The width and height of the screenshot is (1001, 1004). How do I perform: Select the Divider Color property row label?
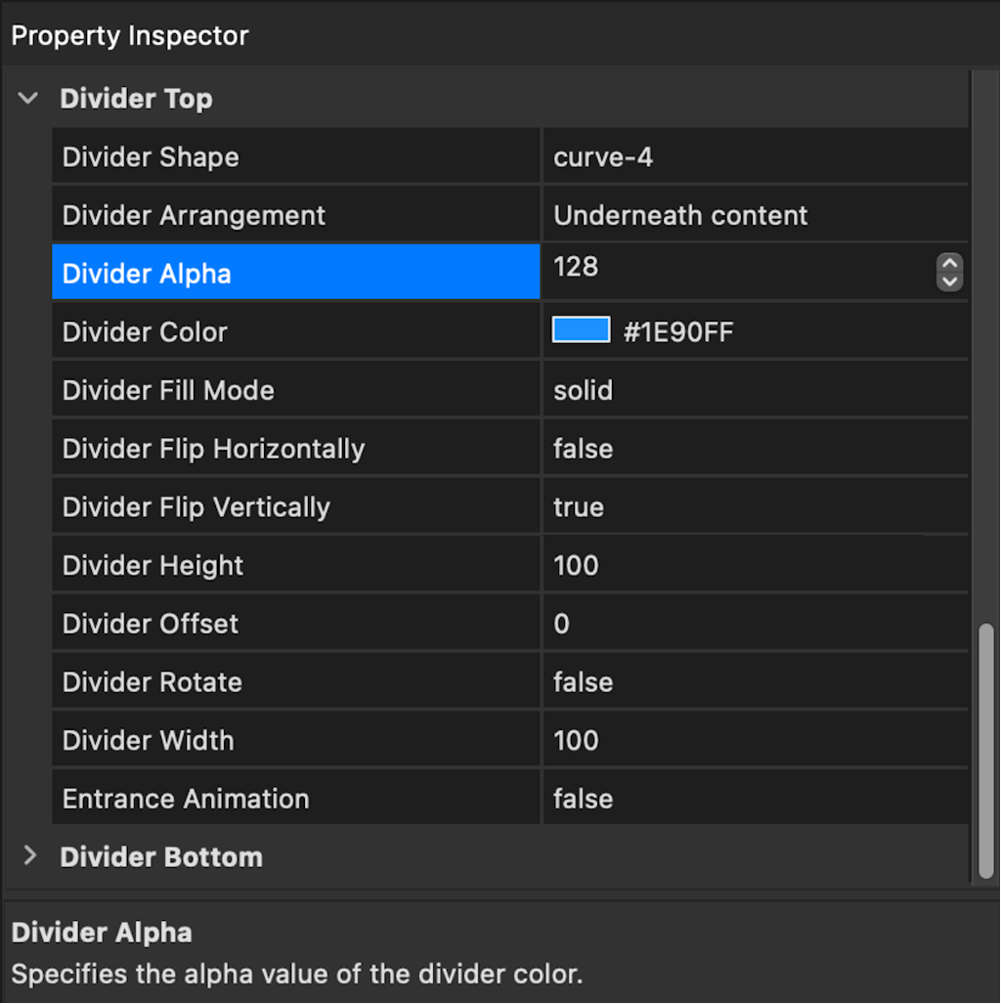coord(296,331)
